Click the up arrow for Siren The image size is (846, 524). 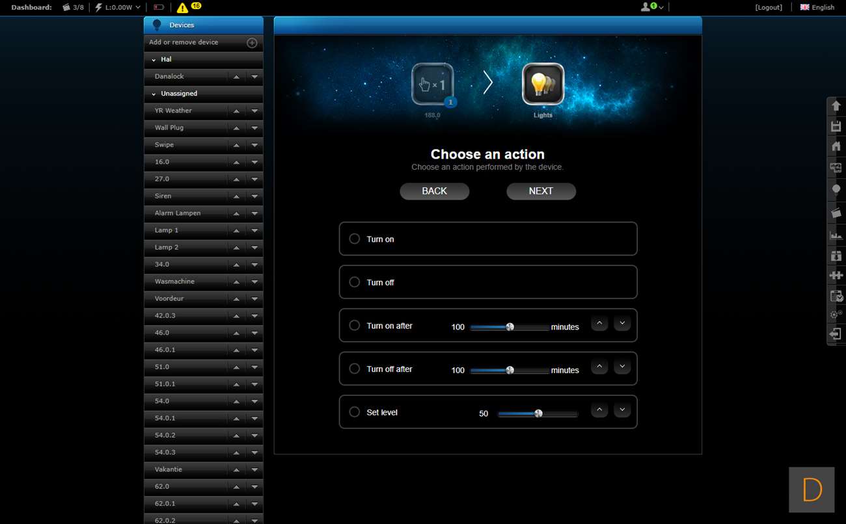tap(236, 196)
